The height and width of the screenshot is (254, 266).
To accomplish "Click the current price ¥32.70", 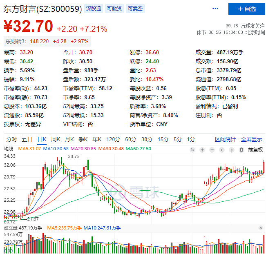I will coord(28,26).
